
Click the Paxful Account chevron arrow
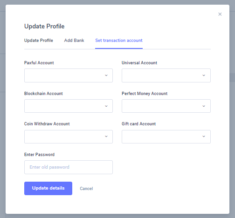106,75
